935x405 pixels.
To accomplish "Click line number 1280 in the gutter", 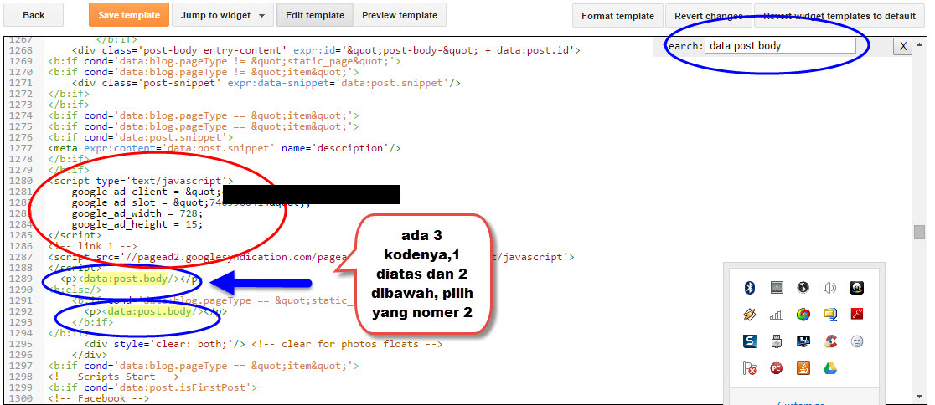I will point(21,181).
